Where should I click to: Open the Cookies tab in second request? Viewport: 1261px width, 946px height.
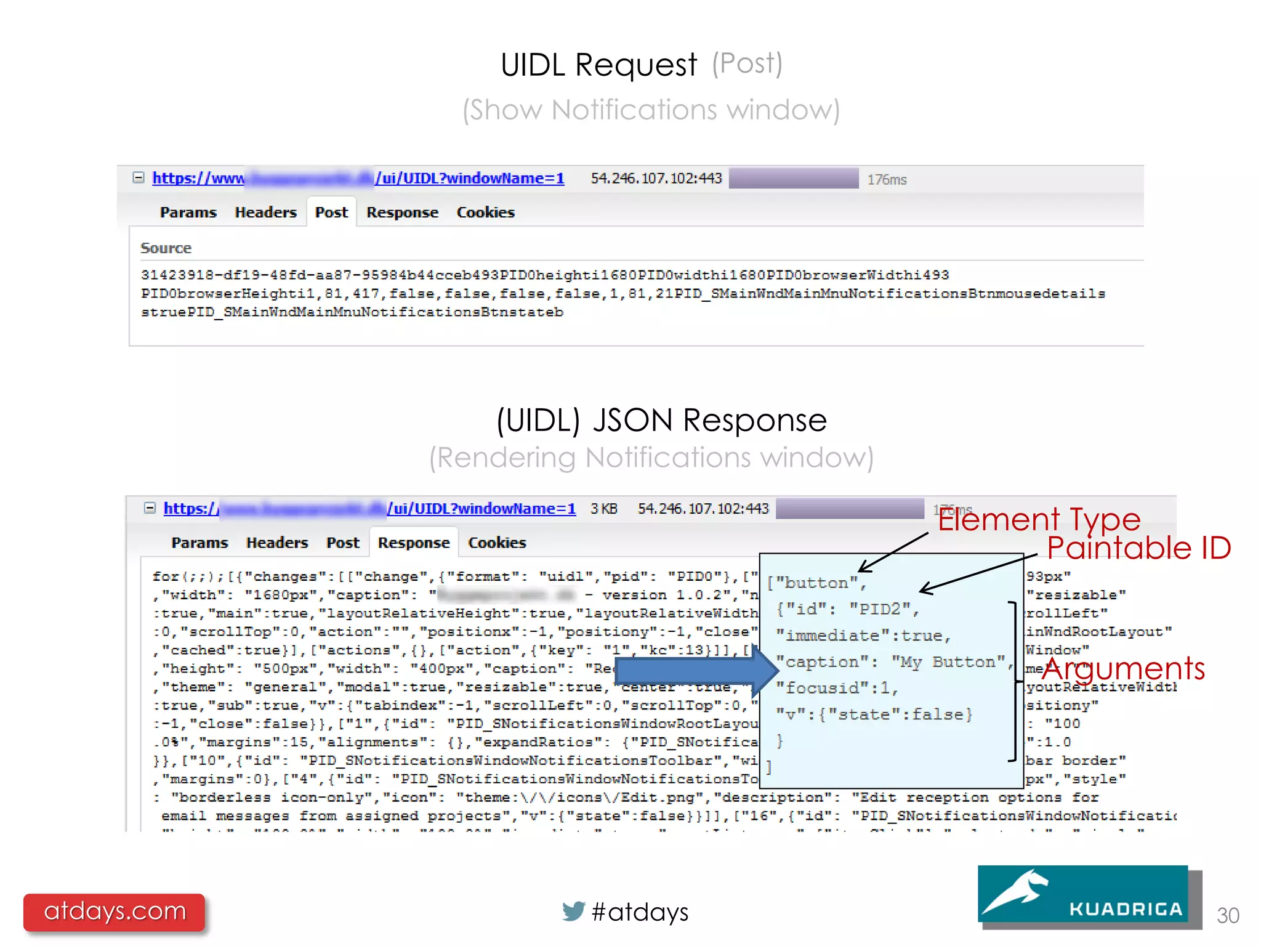coord(497,543)
